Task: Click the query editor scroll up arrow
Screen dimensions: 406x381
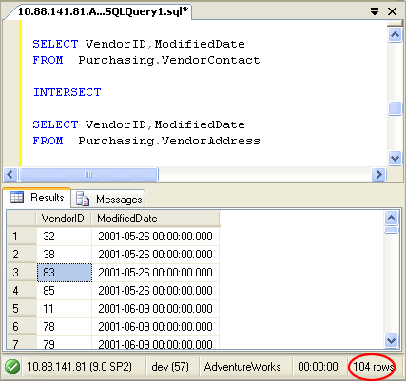Action: pyautogui.click(x=396, y=34)
